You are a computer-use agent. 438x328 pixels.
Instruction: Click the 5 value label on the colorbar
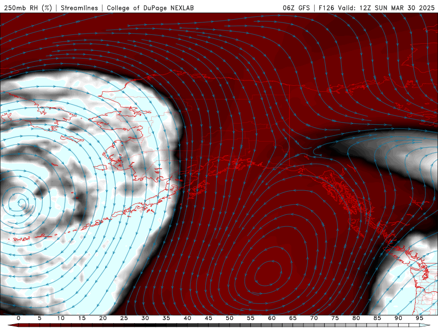point(39,318)
